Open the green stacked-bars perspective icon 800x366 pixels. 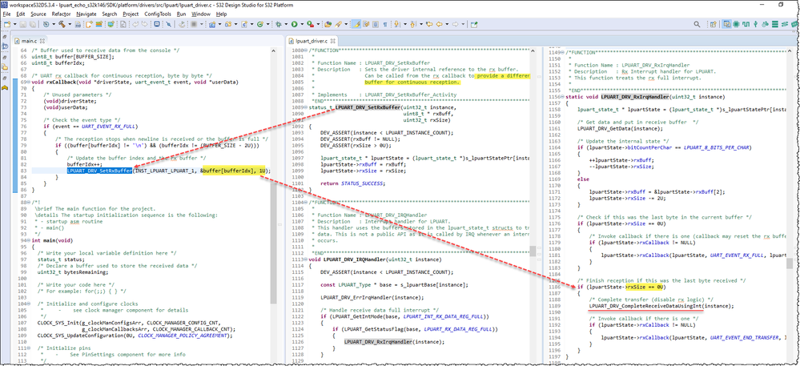(775, 24)
